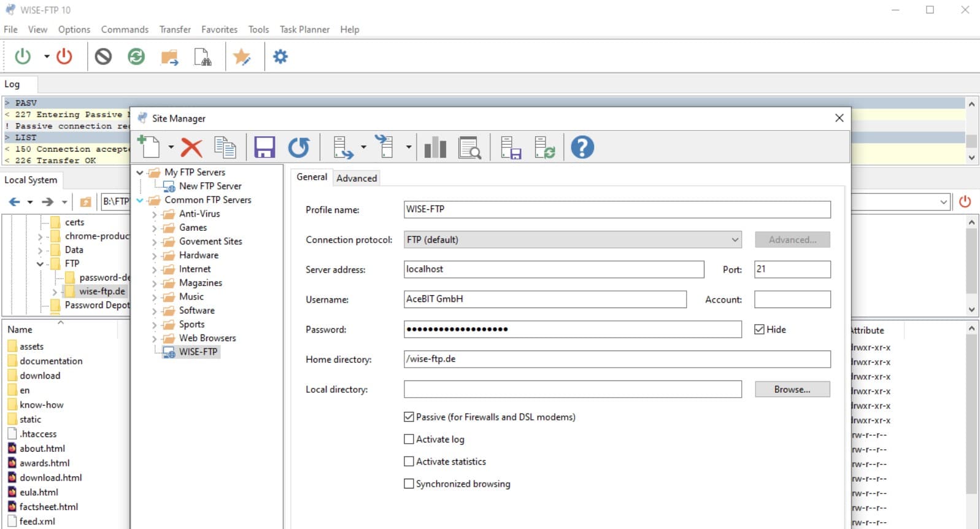Click the Home directory field

coord(617,359)
